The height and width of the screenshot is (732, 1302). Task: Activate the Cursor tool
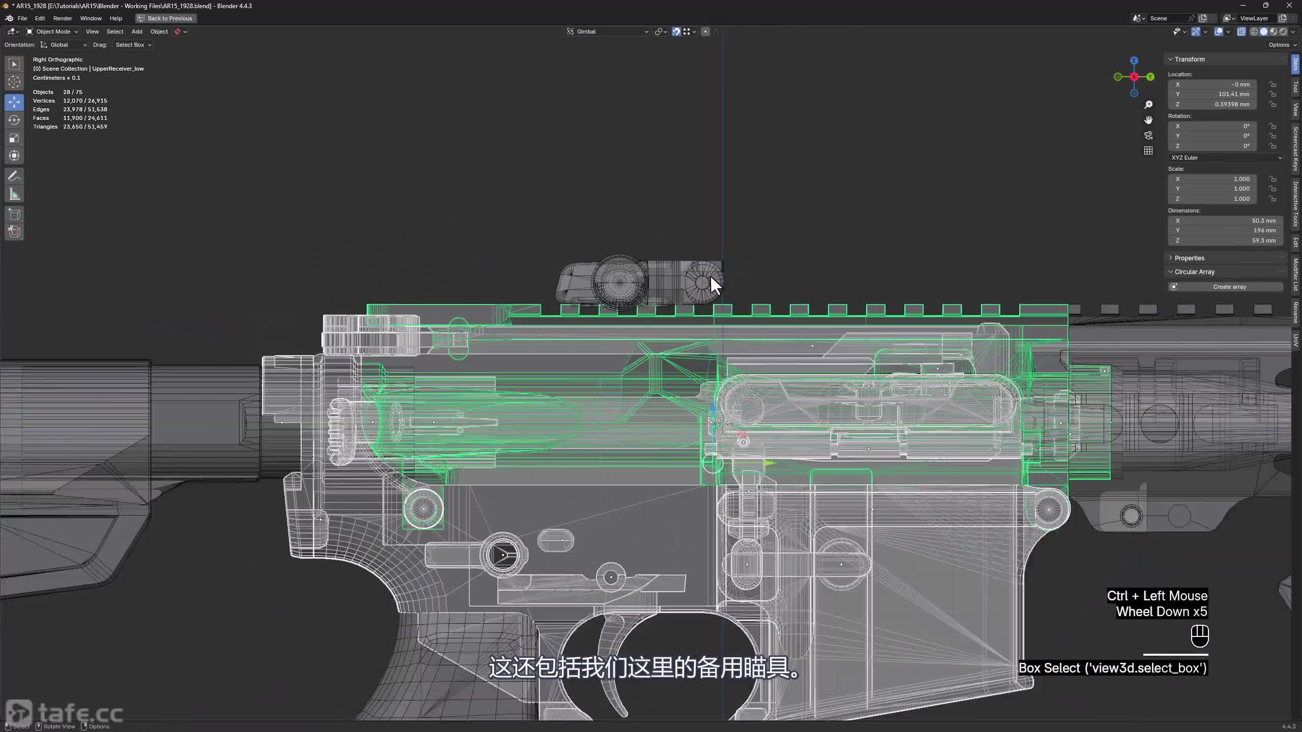(x=14, y=82)
